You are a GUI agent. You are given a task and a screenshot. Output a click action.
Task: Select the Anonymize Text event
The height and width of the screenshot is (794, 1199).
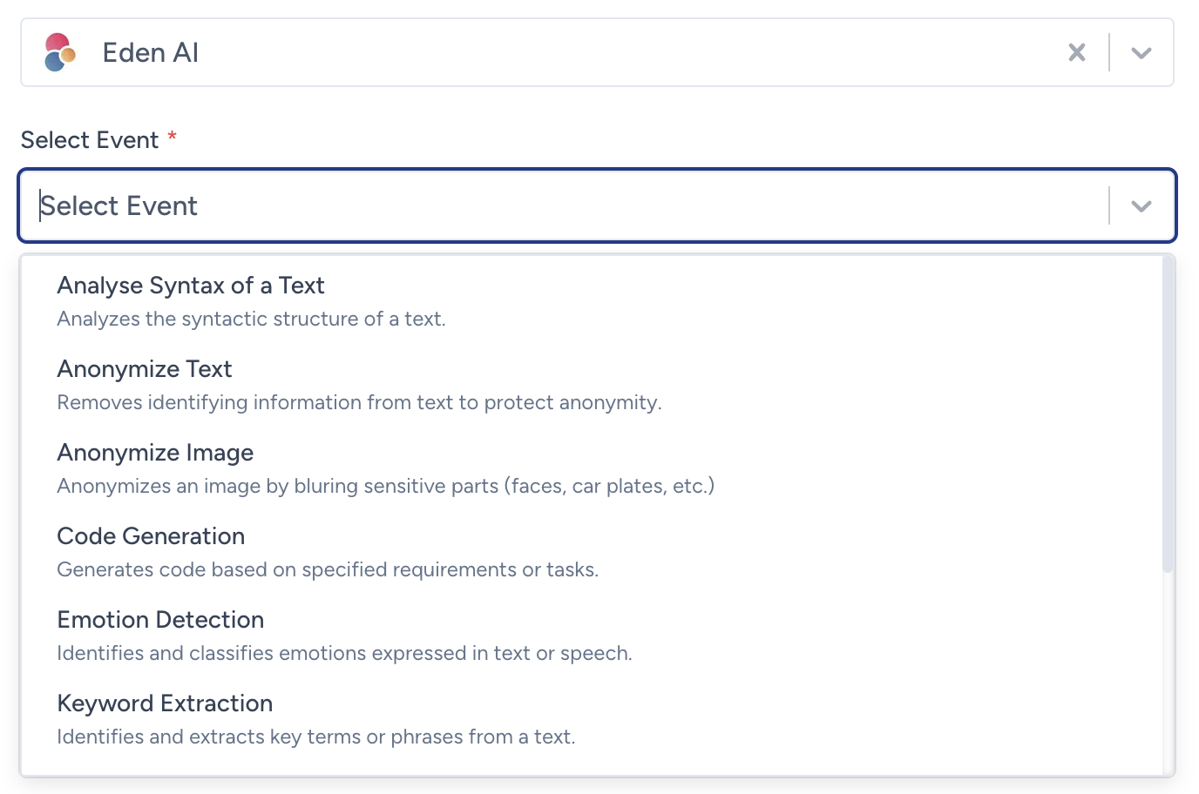click(592, 385)
